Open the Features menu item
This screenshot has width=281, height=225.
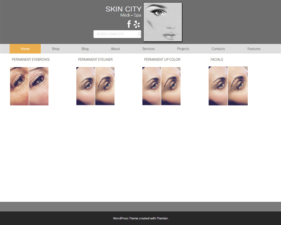tap(254, 49)
